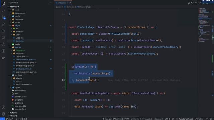Screen dimensions: 214x120
Task: Expand the public folder
Action: pos(17,44)
